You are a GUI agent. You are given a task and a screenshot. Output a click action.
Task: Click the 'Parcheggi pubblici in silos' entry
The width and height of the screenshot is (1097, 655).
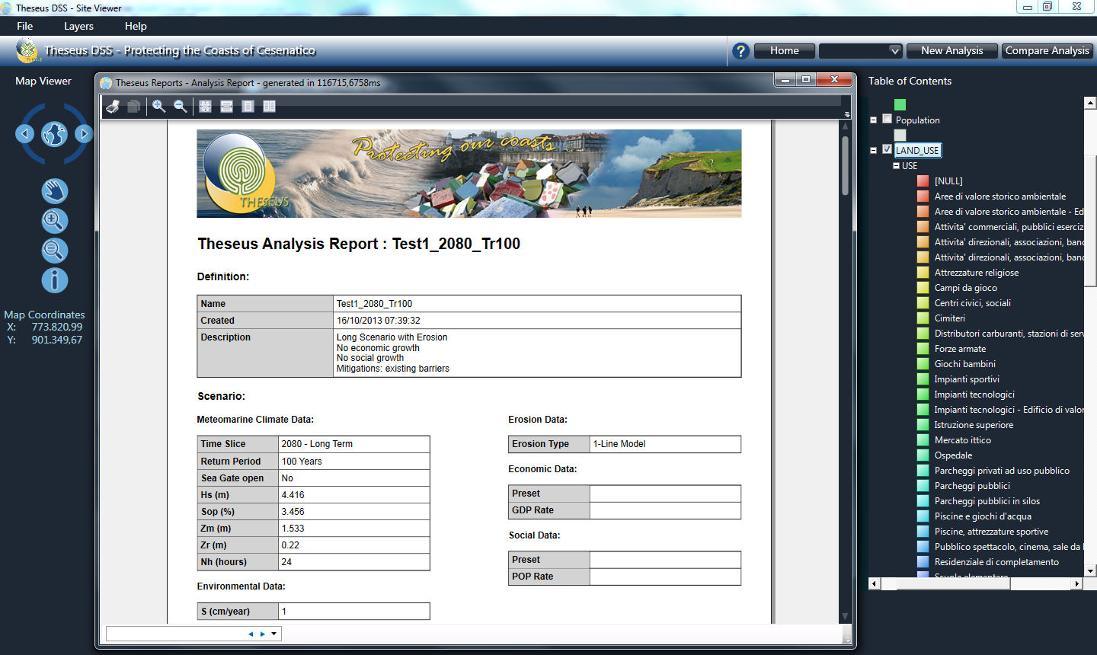coord(987,501)
